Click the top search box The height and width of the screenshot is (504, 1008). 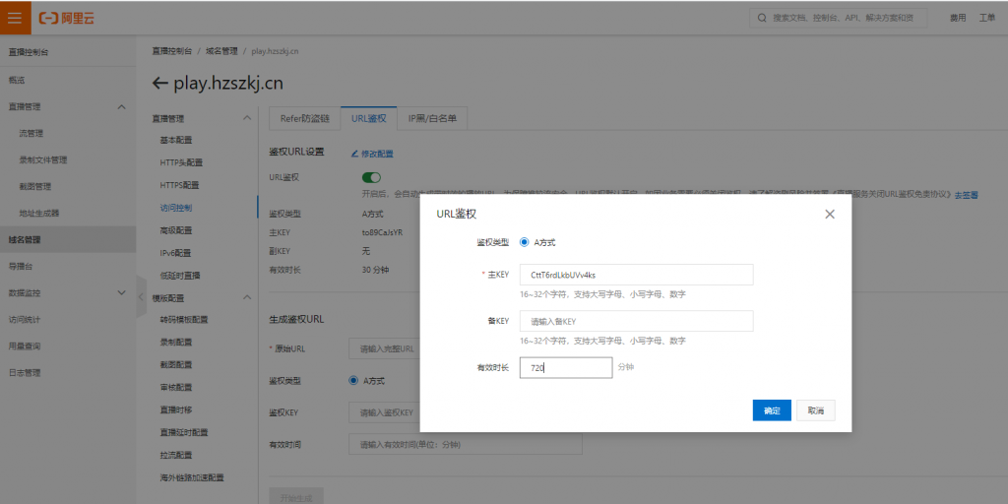pyautogui.click(x=839, y=18)
